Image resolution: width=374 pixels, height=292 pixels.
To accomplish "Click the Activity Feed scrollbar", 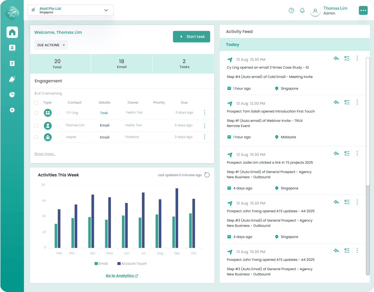I will (368, 122).
